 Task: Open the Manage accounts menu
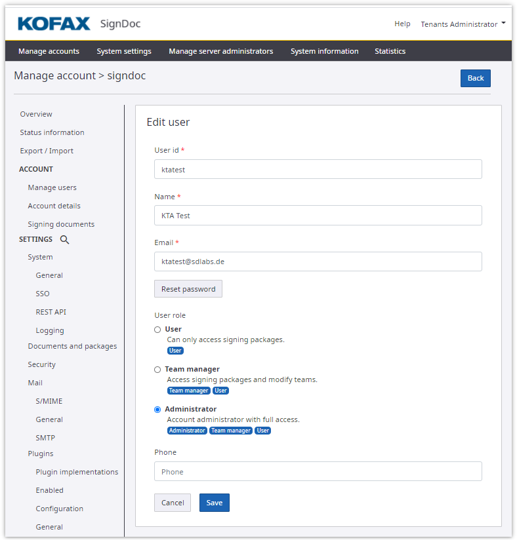click(49, 51)
